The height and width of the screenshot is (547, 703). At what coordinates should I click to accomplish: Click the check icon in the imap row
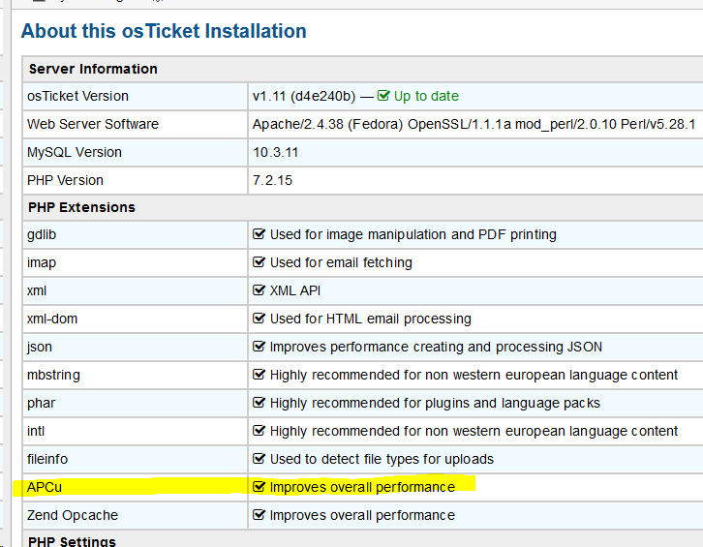pos(259,262)
